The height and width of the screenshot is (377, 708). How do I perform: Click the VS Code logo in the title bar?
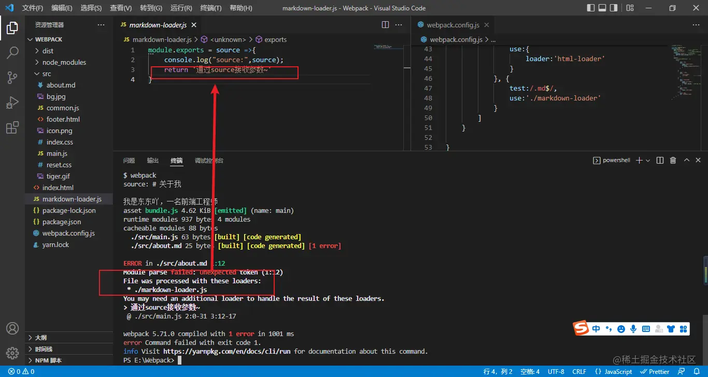[9, 8]
